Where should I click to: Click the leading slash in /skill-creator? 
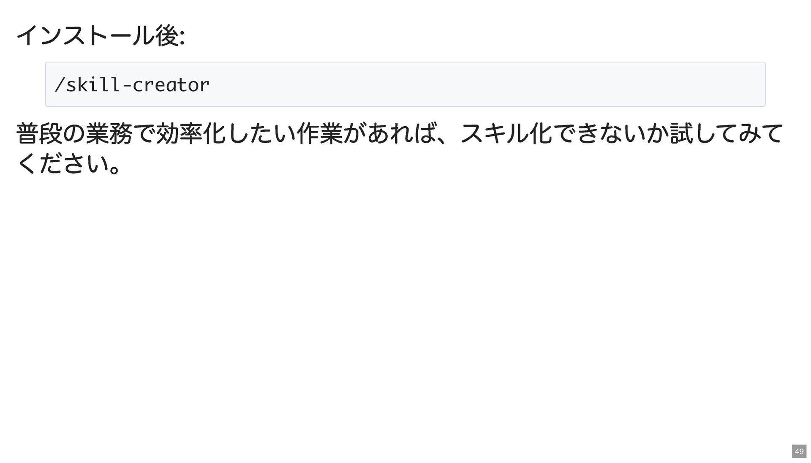[60, 85]
